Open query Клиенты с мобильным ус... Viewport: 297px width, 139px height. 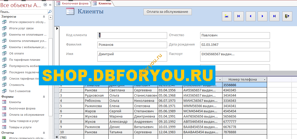tap(28, 47)
